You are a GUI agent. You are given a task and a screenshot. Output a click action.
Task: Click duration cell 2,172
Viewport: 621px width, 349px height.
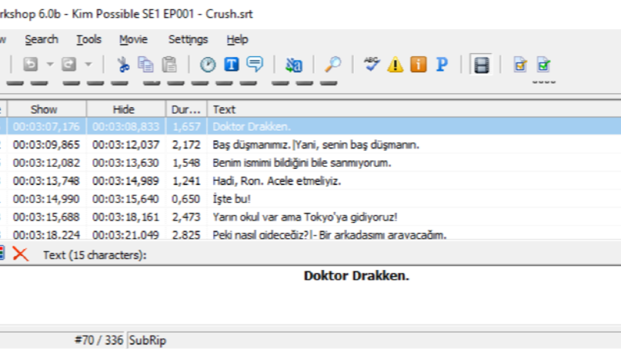[186, 145]
